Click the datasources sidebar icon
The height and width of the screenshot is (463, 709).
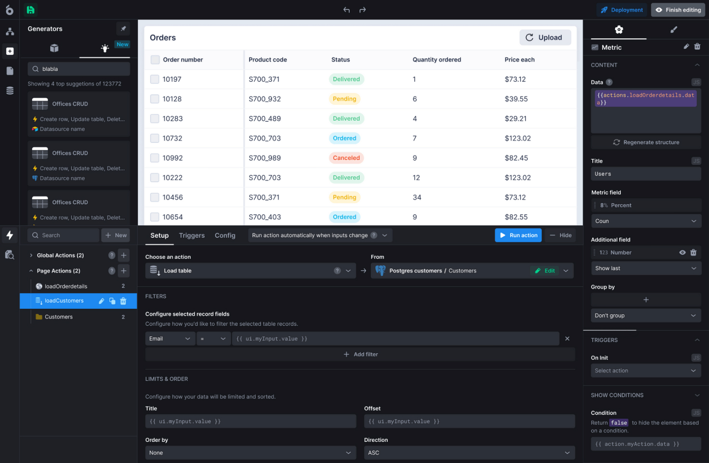(10, 90)
